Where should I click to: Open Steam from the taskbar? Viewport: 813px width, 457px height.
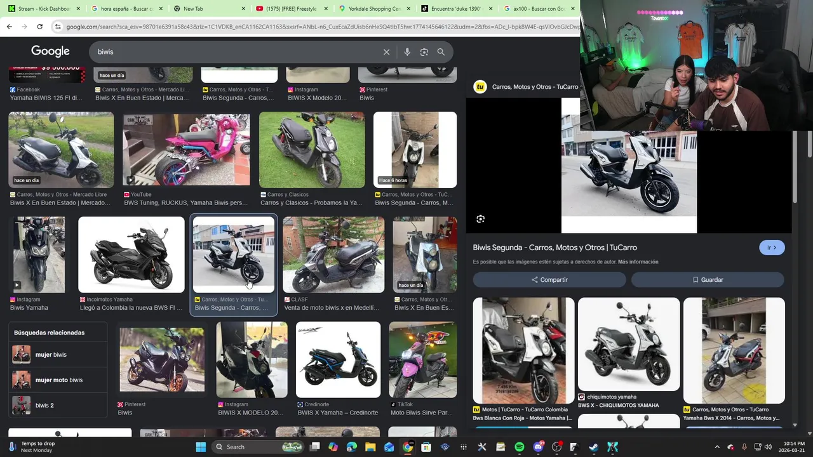(594, 447)
